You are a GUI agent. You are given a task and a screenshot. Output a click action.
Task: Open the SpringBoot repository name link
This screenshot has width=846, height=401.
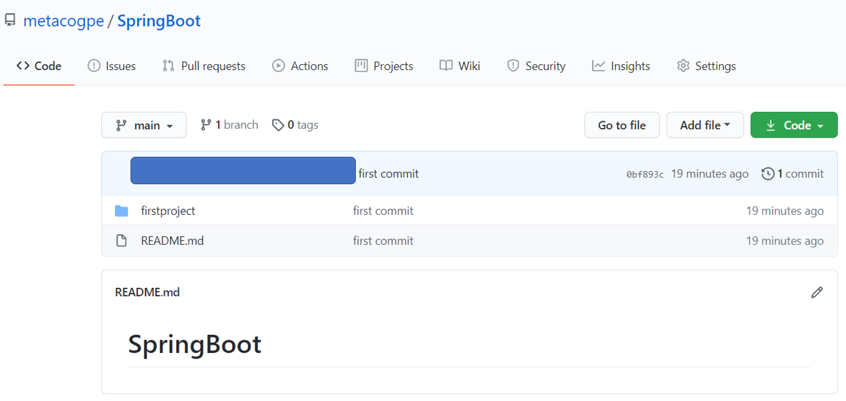point(159,21)
